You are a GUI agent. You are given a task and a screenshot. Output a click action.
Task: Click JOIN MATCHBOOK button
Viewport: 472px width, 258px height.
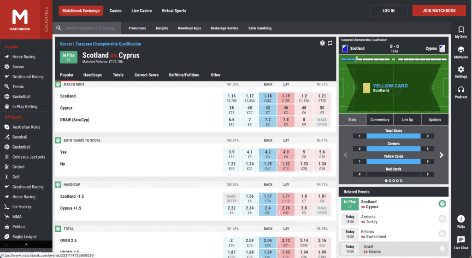pyautogui.click(x=439, y=11)
